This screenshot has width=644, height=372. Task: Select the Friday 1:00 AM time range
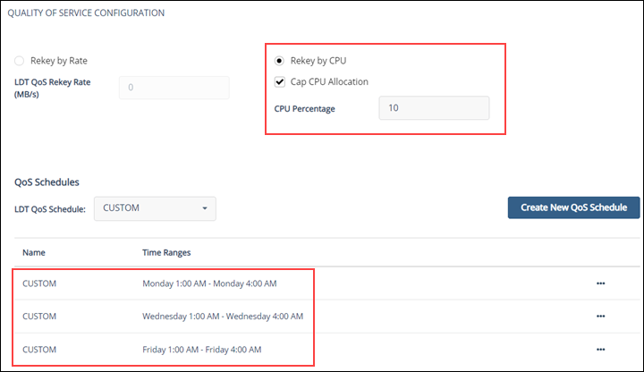pos(202,348)
